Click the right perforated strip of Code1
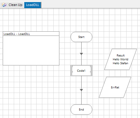 click(x=91, y=71)
